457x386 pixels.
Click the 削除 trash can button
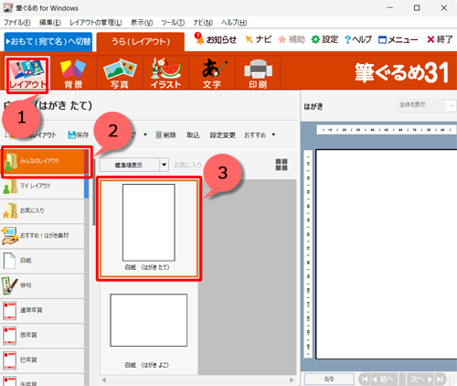pyautogui.click(x=165, y=134)
